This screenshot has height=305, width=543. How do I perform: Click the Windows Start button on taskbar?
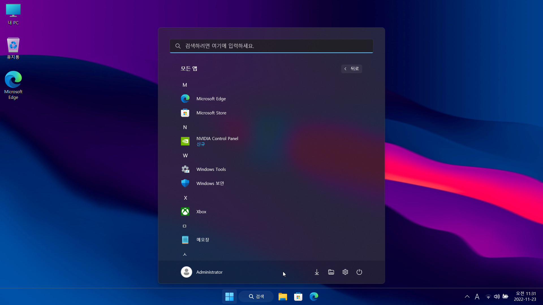click(229, 297)
